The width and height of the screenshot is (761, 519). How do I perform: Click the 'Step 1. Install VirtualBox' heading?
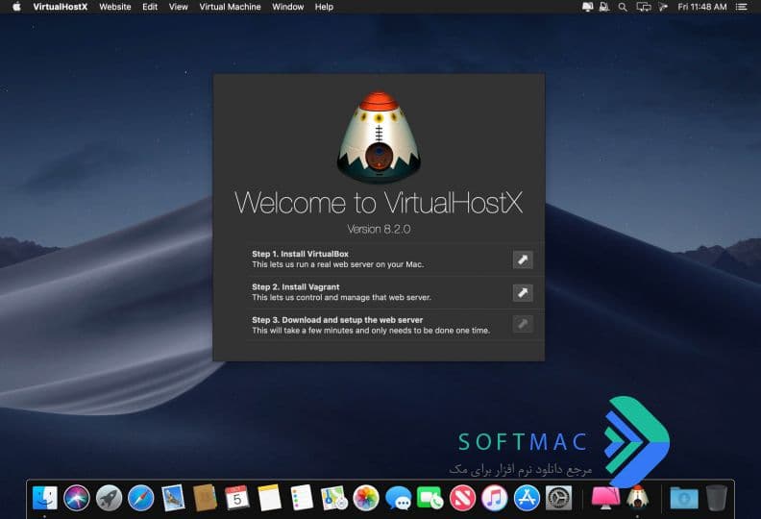[x=300, y=254]
